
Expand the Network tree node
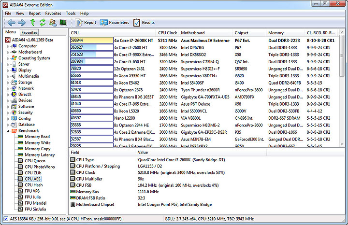(x=8, y=89)
